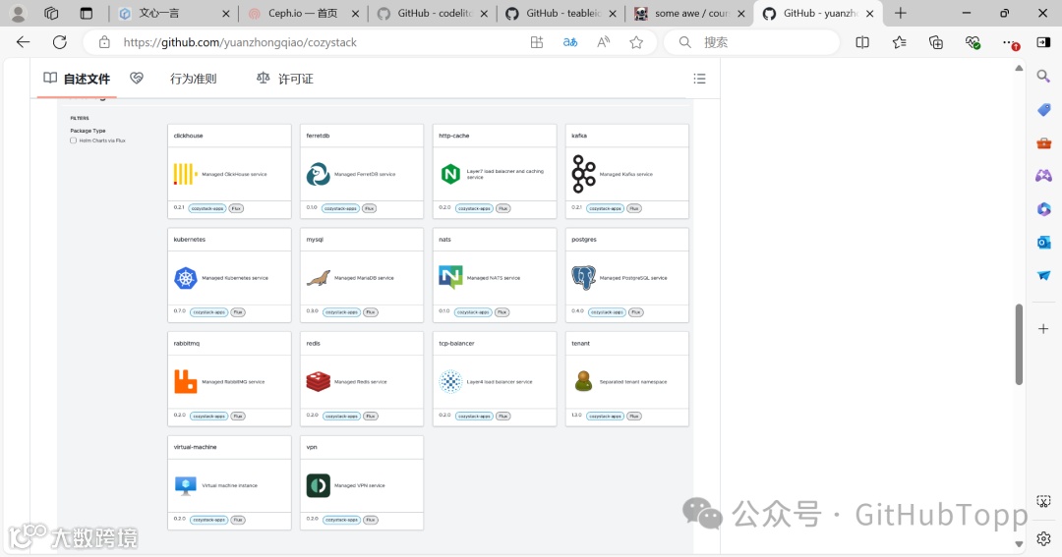1062x557 pixels.
Task: Open sidebar search magnifier icon
Action: (1043, 77)
